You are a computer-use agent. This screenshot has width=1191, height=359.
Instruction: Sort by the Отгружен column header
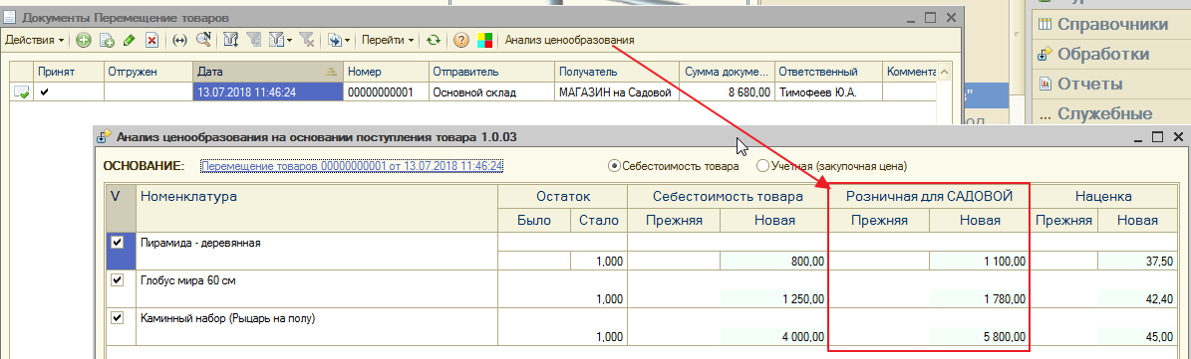pyautogui.click(x=149, y=72)
